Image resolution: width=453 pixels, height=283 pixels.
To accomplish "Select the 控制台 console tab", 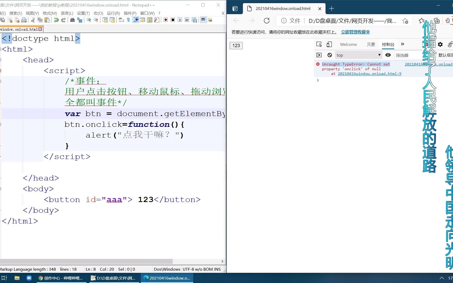I will point(388,44).
